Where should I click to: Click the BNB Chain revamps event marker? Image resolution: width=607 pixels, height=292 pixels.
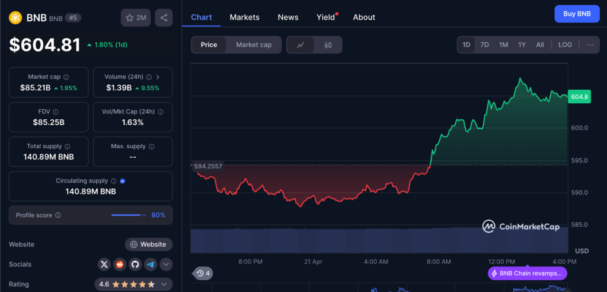(527, 274)
